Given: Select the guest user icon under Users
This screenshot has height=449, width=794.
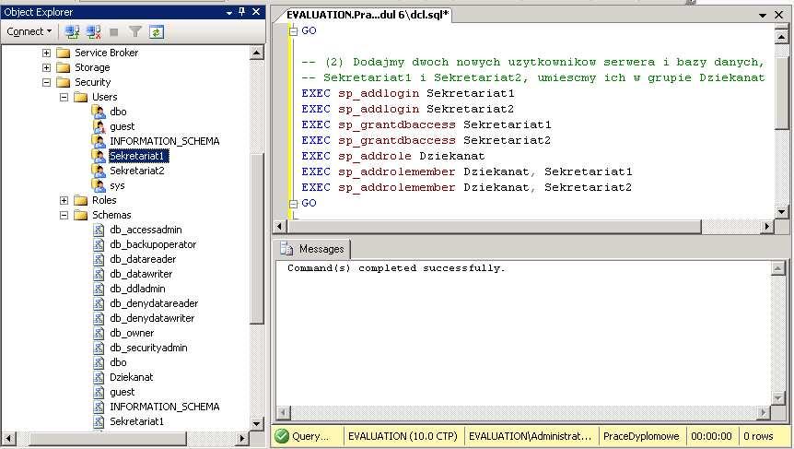Looking at the screenshot, I should [x=99, y=126].
